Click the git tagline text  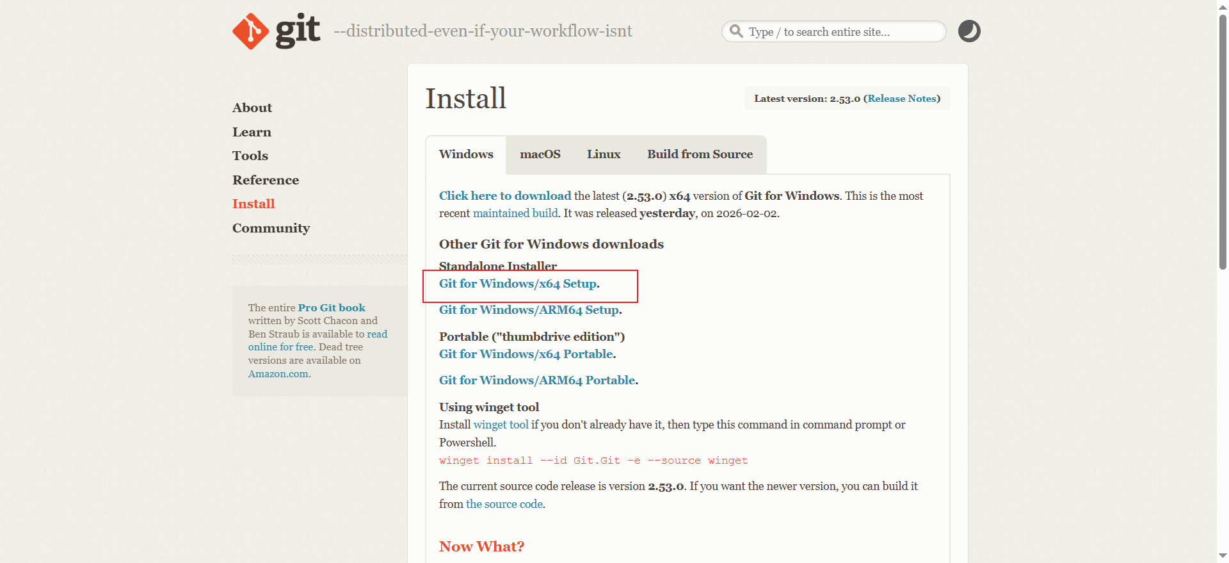(x=483, y=31)
